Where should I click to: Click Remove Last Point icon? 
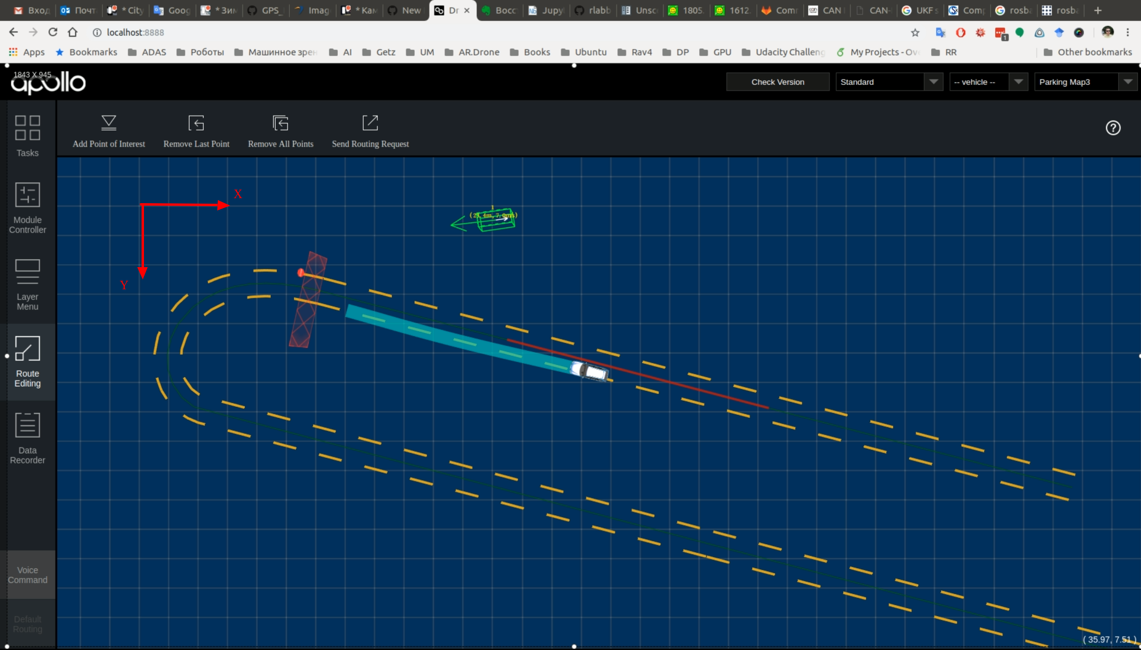click(x=196, y=122)
